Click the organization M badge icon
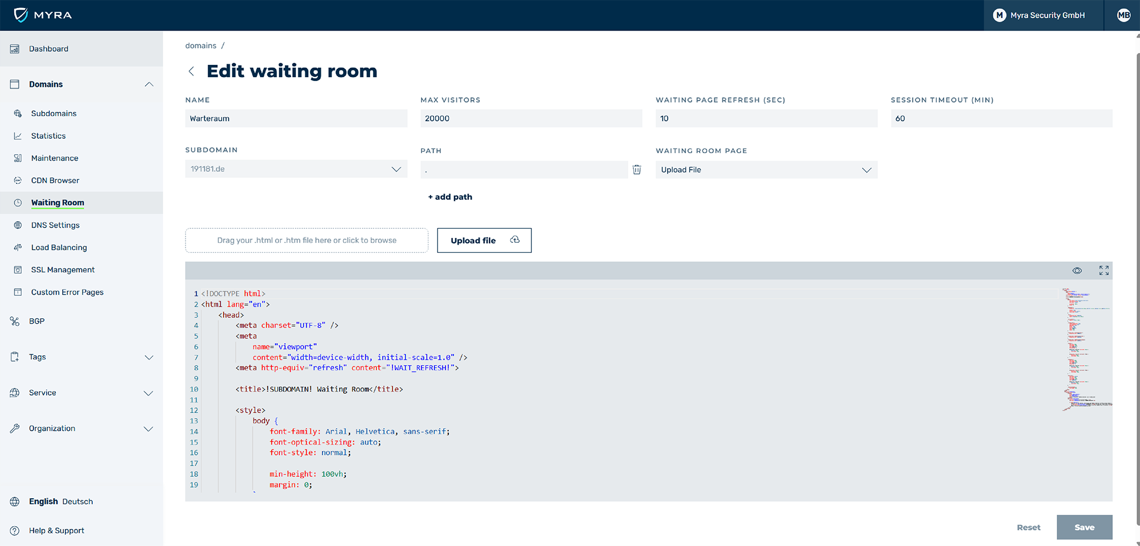This screenshot has width=1140, height=546. coord(999,15)
